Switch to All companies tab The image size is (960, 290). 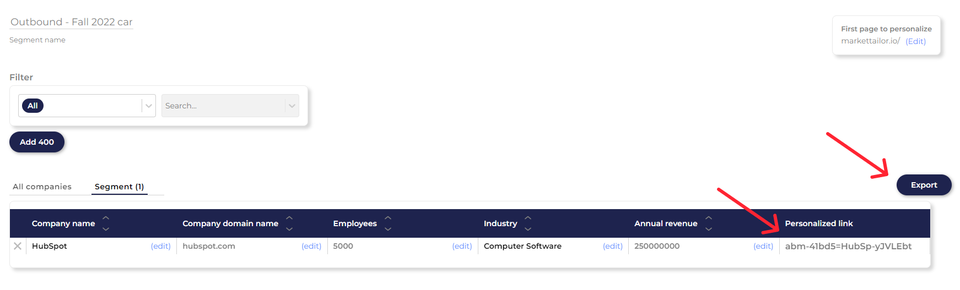click(x=42, y=187)
